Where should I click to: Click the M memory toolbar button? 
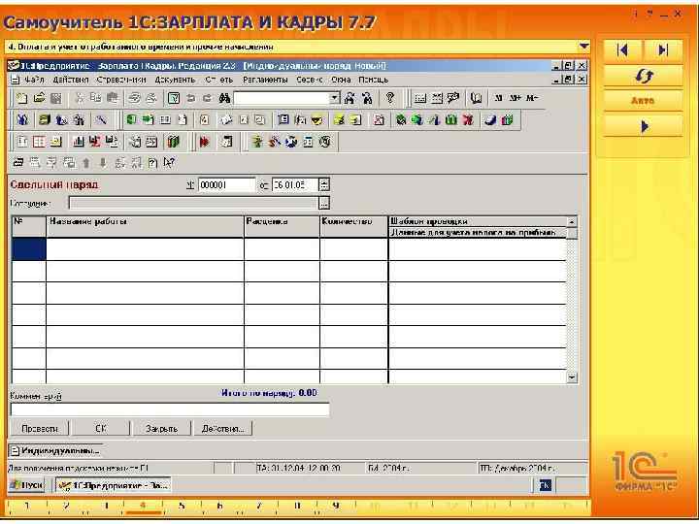[498, 98]
